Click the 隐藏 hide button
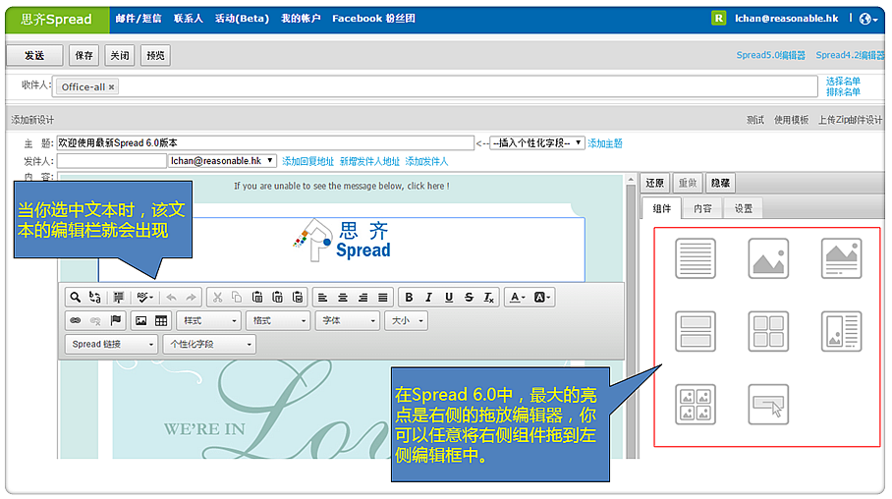The image size is (892, 499). coord(720,183)
